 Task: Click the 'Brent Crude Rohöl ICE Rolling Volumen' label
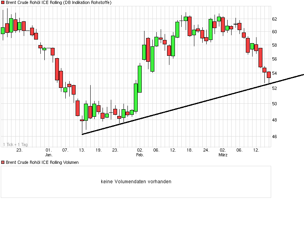click(42, 162)
